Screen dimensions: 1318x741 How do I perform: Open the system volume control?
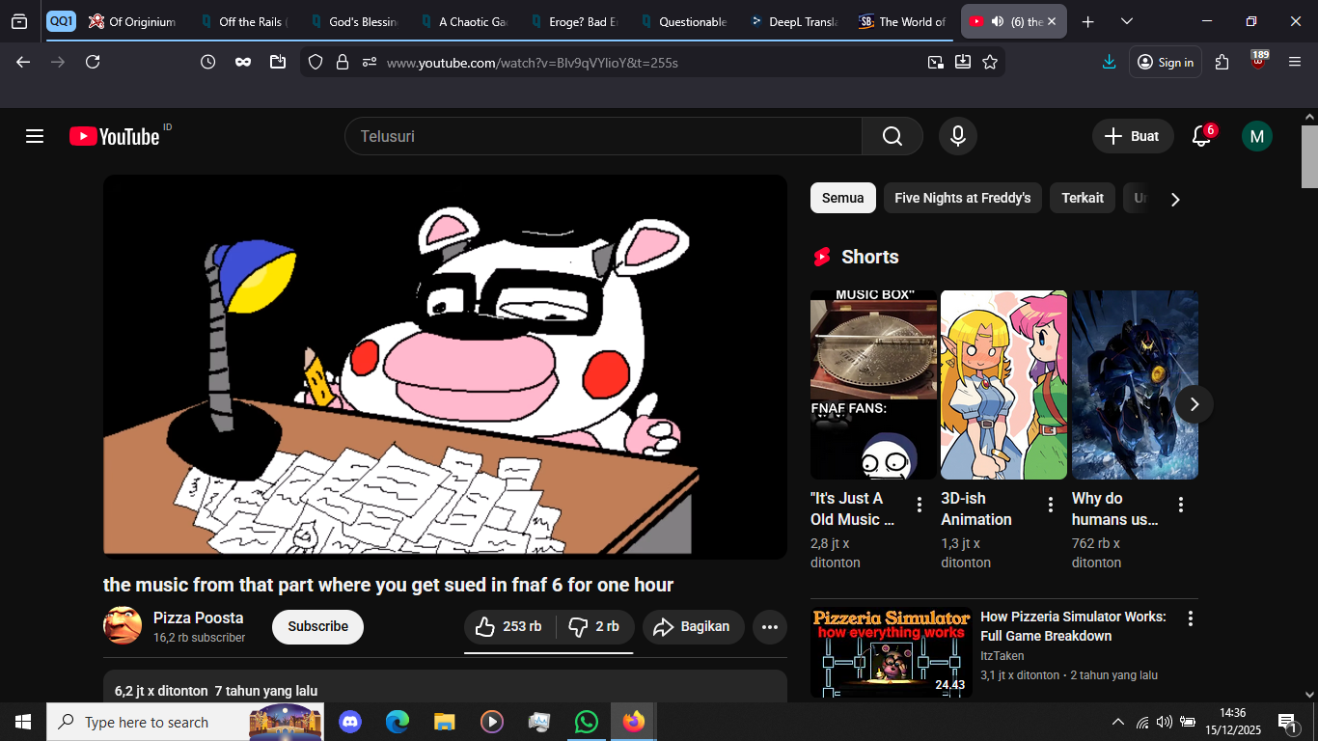coord(1165,722)
